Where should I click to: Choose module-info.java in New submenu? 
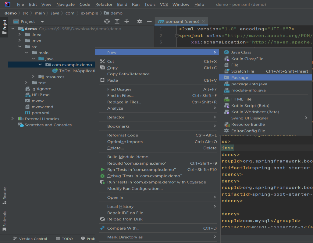(265, 90)
